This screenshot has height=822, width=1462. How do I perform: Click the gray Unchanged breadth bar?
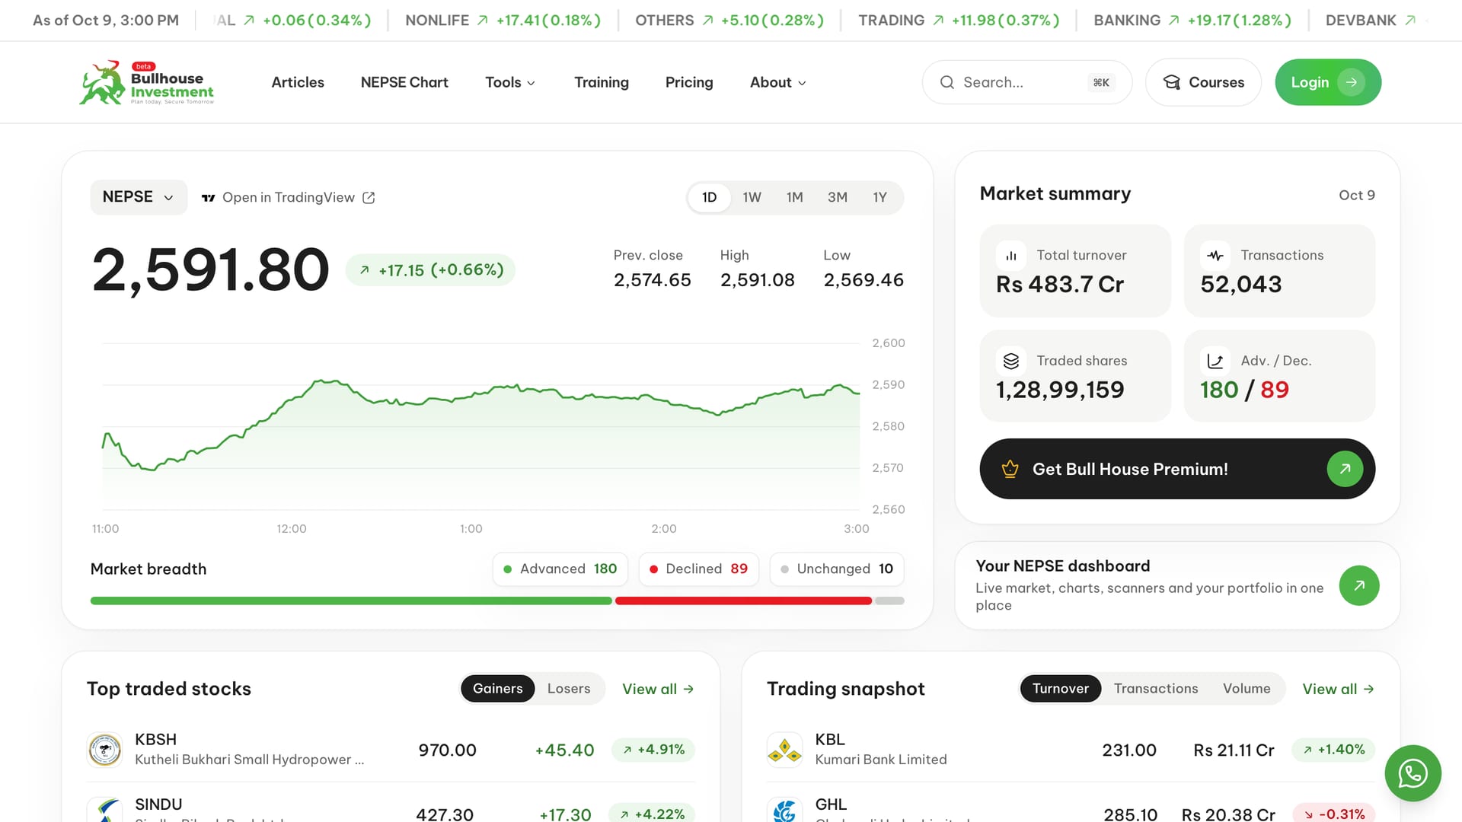889,601
